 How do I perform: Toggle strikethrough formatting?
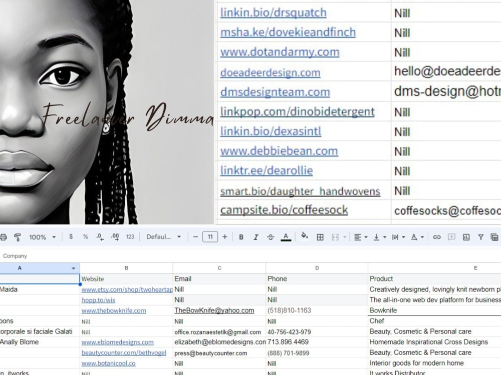click(271, 237)
